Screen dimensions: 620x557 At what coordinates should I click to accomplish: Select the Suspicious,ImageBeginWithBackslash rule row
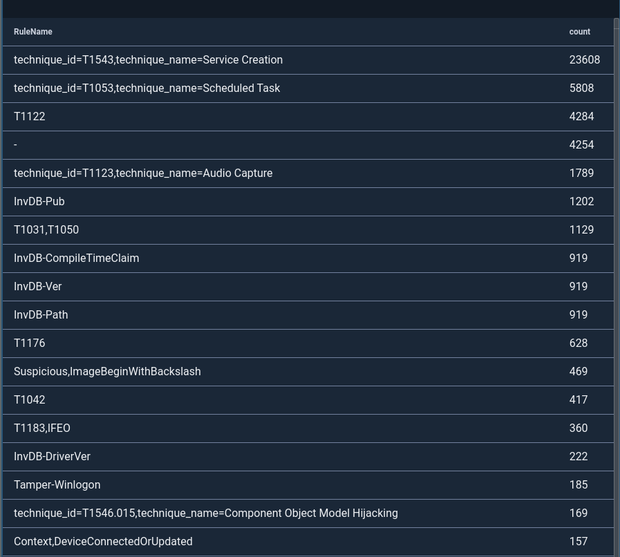point(107,371)
